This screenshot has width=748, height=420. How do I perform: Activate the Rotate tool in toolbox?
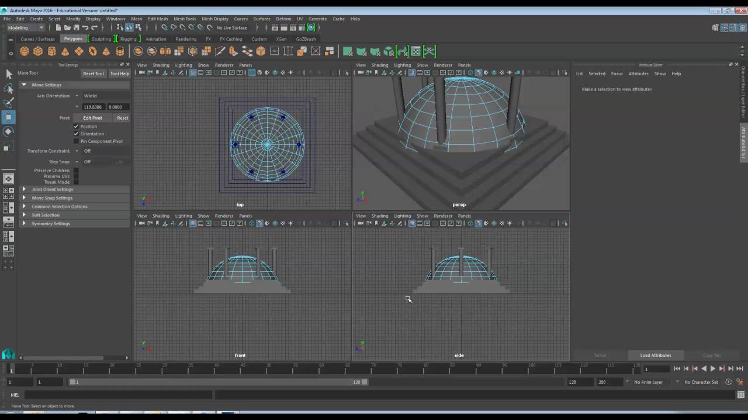(8, 131)
